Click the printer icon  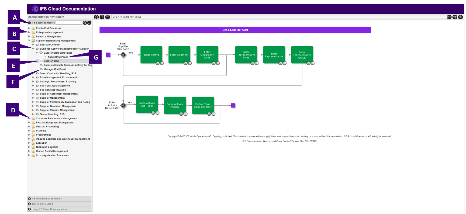tap(460, 17)
